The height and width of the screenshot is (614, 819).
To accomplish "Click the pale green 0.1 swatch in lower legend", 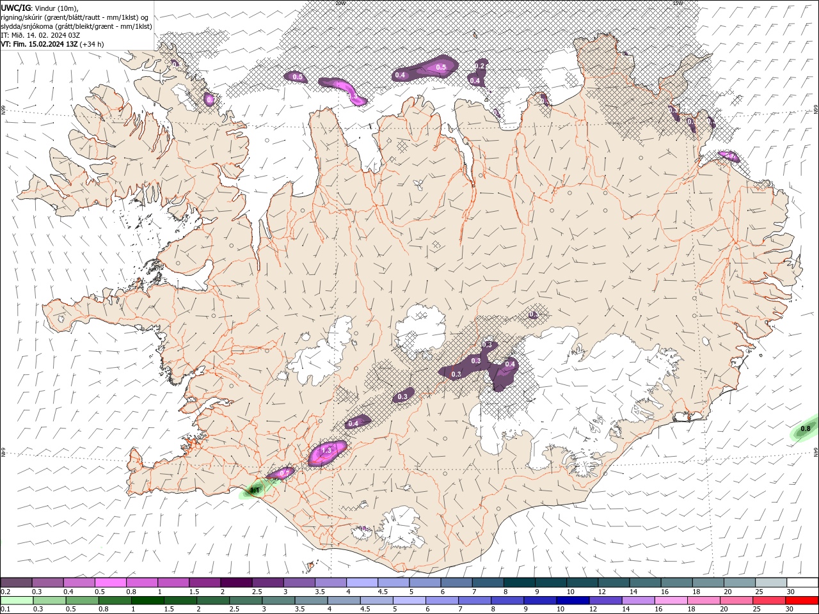I will 17,601.
